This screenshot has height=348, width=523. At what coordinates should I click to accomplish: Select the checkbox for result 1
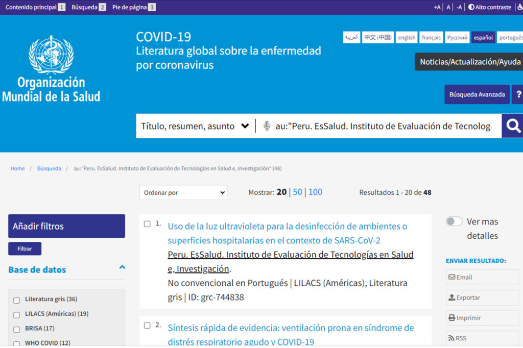coord(147,224)
